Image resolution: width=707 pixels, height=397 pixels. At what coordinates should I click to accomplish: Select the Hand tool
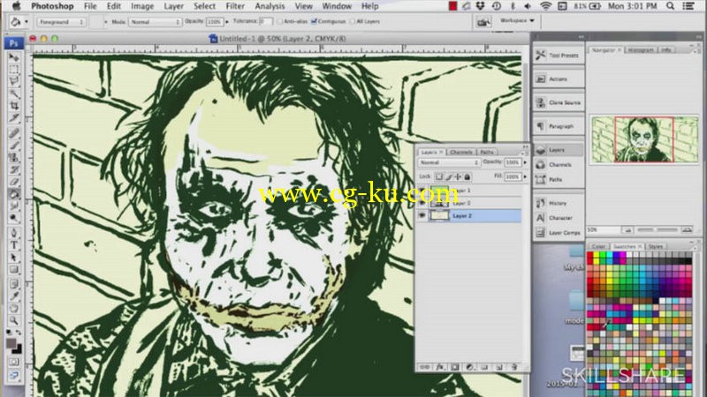point(14,308)
